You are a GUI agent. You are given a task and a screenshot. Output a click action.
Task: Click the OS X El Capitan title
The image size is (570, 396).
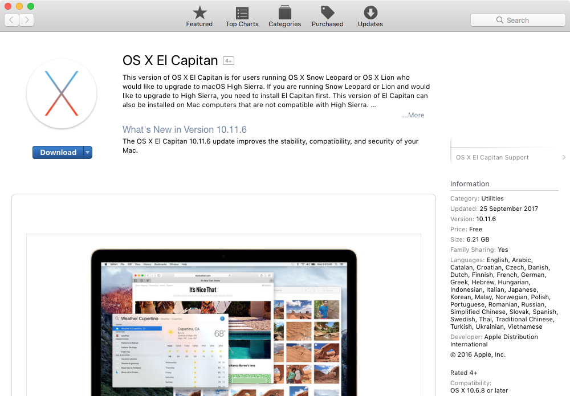point(170,60)
